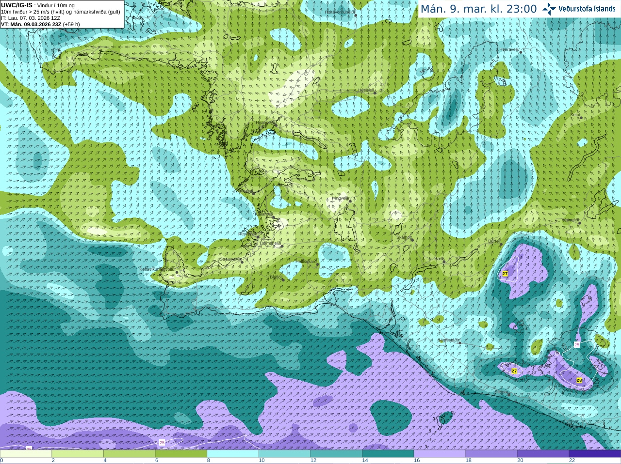Click the Keflavíkurflugvöllur station label
Viewport: 621px width, 464px height.
click(x=158, y=269)
